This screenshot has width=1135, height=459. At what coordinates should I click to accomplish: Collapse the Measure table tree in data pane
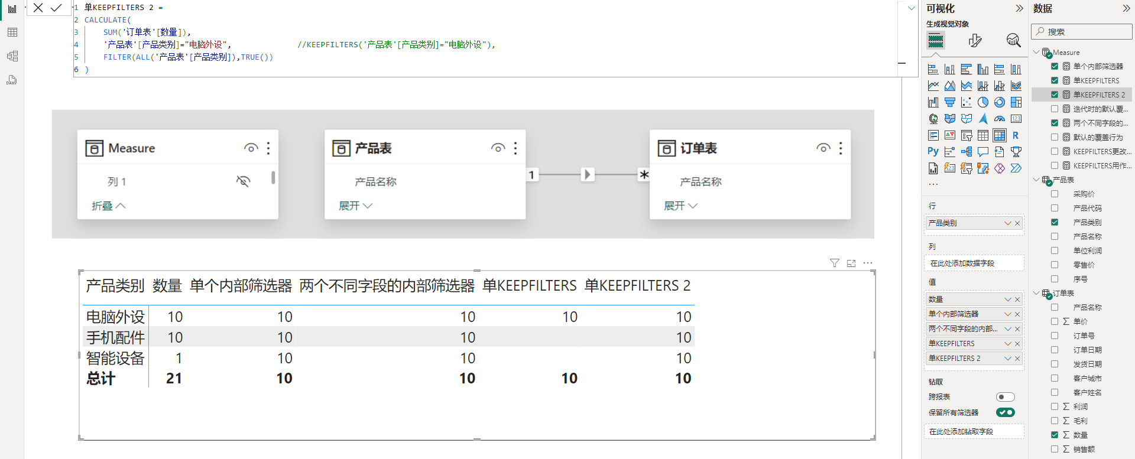tap(1036, 53)
